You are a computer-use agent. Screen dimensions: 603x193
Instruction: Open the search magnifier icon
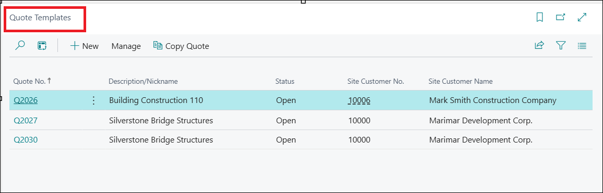click(x=20, y=46)
